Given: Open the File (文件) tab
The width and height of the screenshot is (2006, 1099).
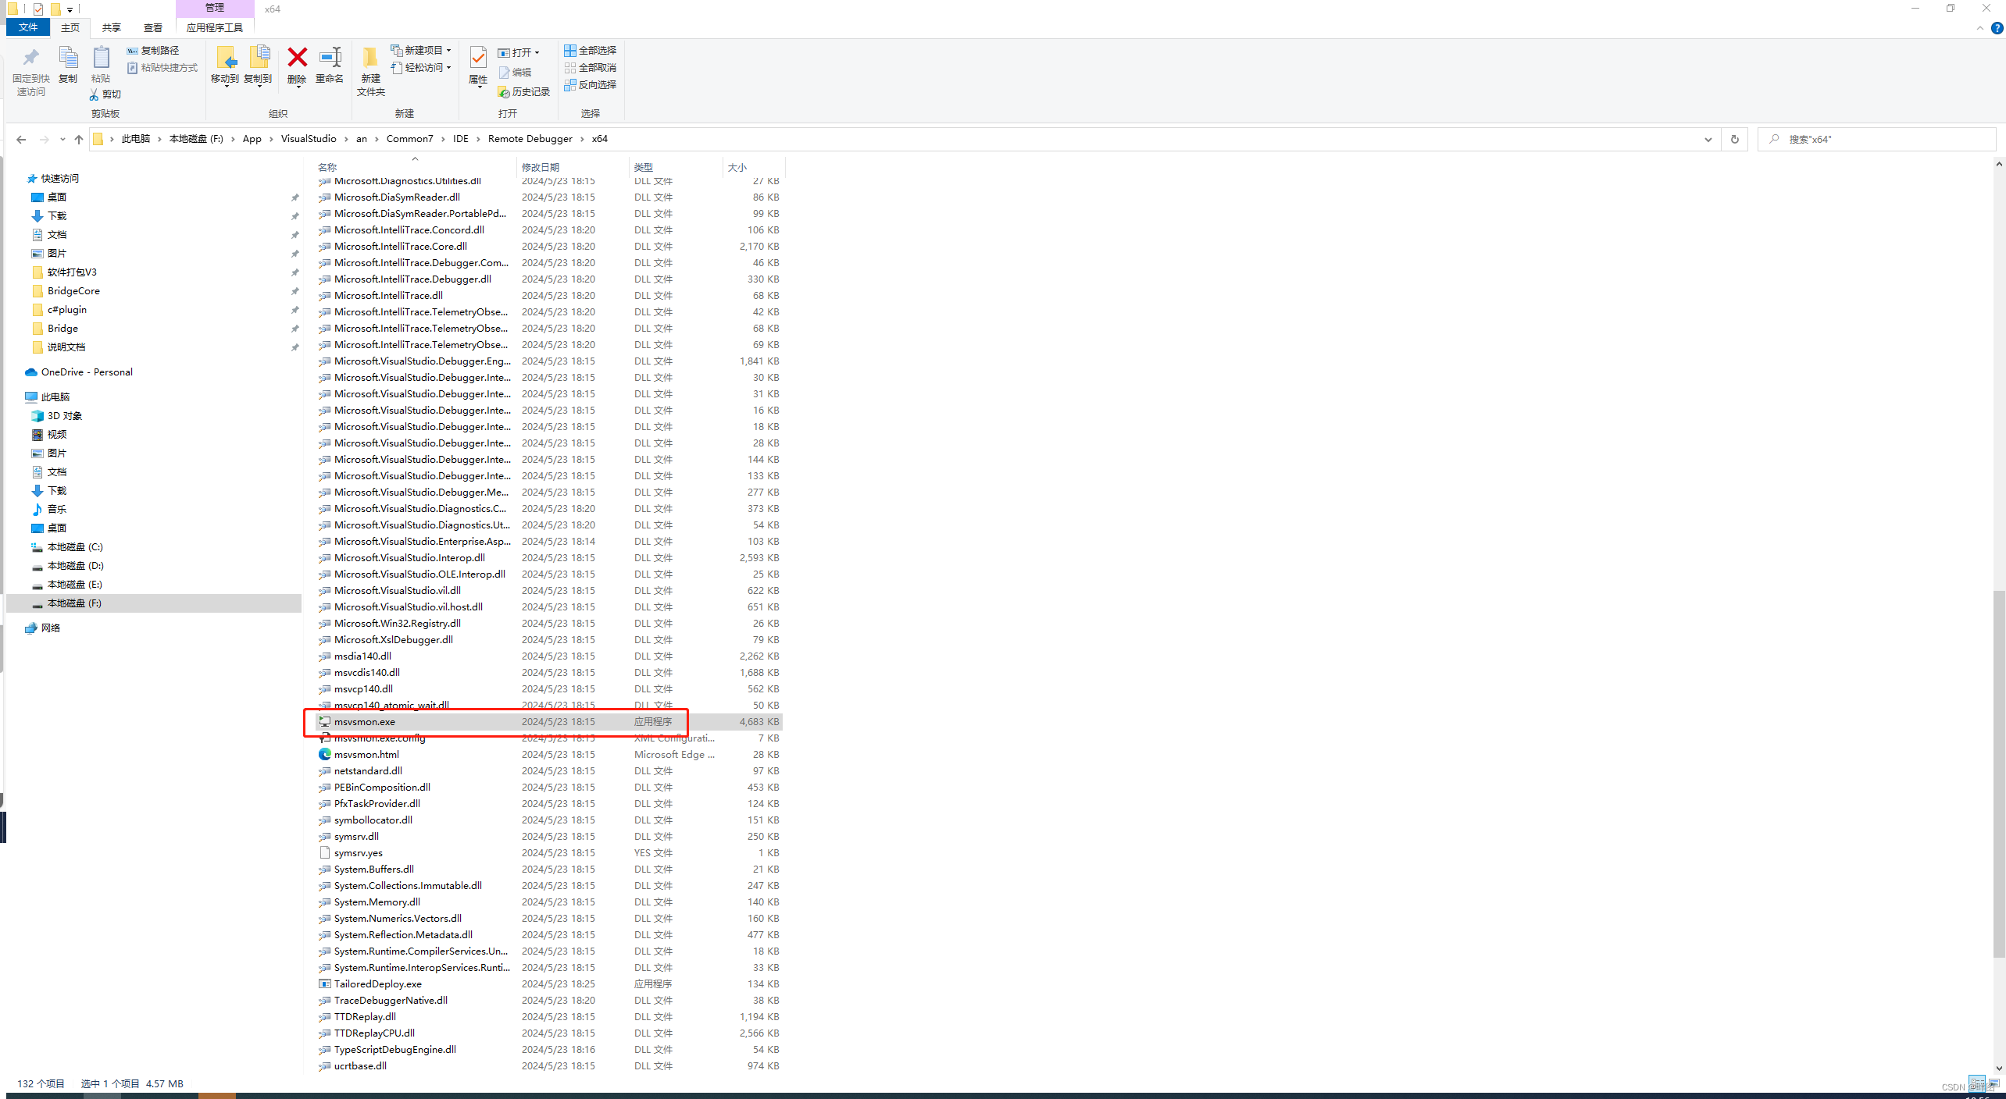Looking at the screenshot, I should tap(28, 27).
